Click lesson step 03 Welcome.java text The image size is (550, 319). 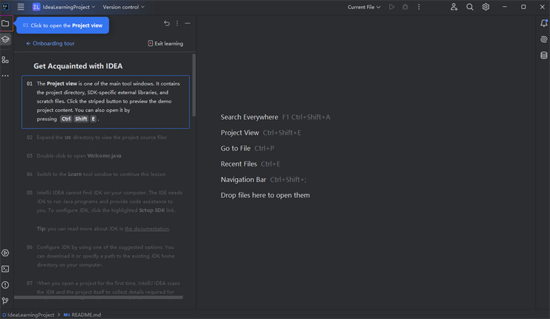[104, 156]
